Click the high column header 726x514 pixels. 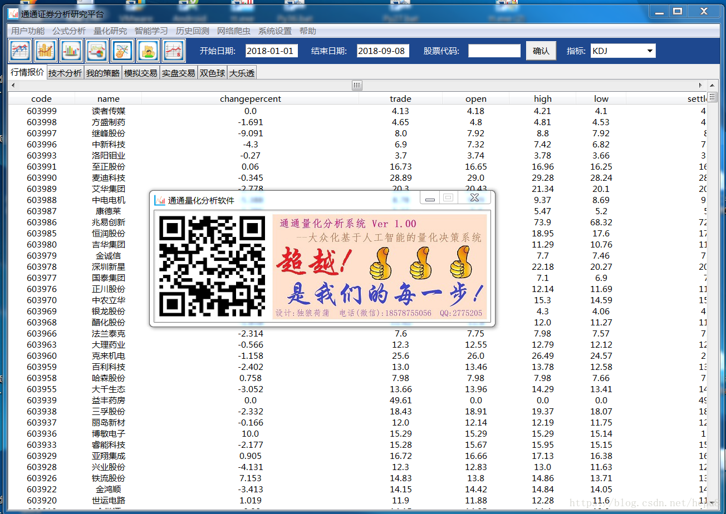pyautogui.click(x=543, y=99)
